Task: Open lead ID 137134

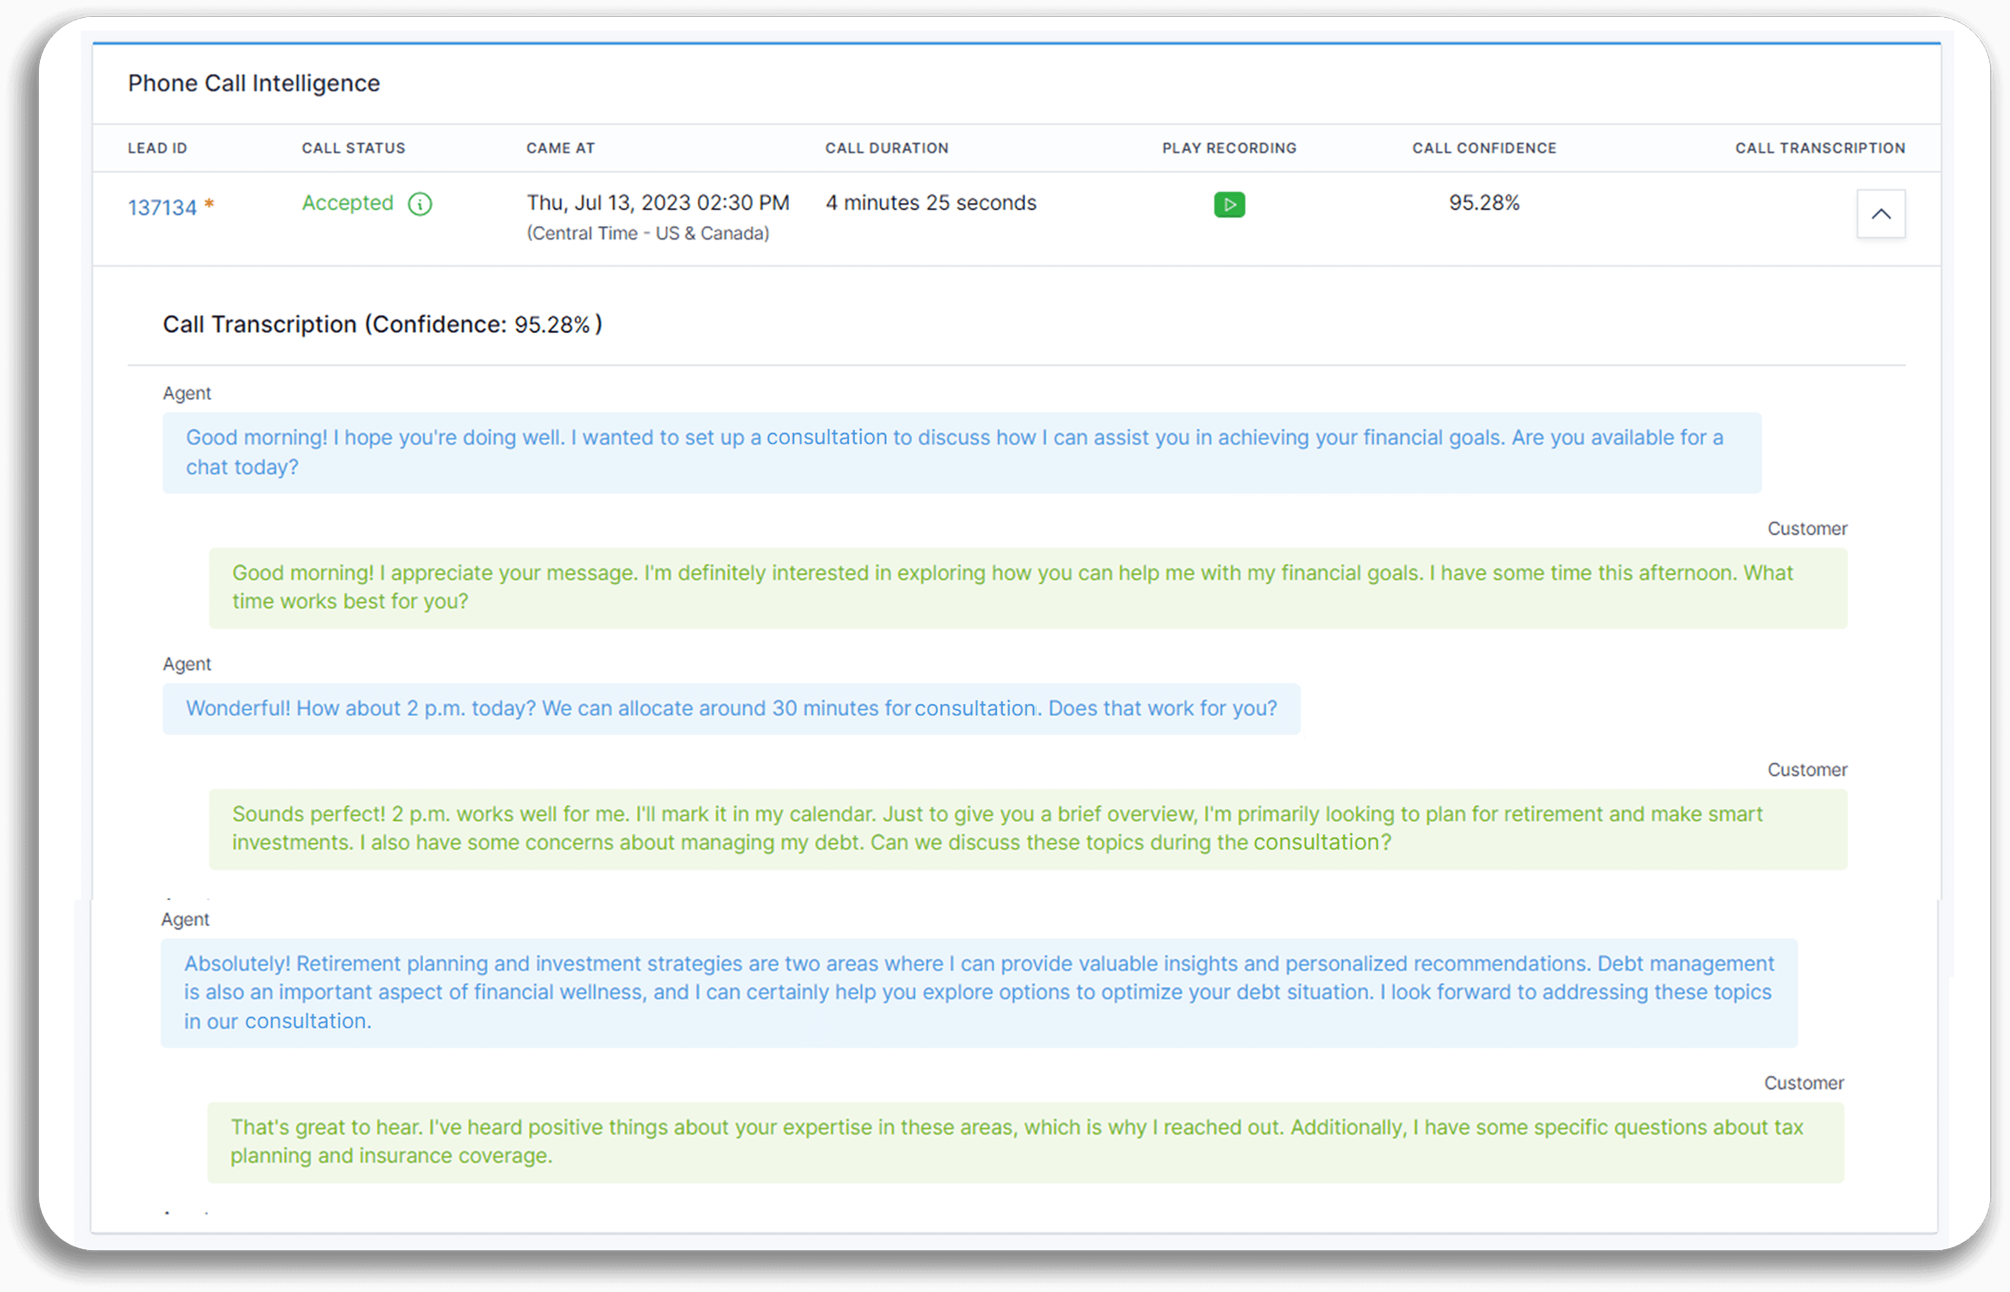Action: click(162, 207)
